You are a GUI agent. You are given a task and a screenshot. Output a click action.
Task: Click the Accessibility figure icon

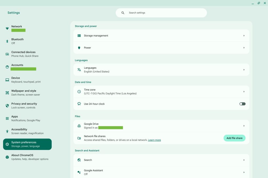[7, 131]
